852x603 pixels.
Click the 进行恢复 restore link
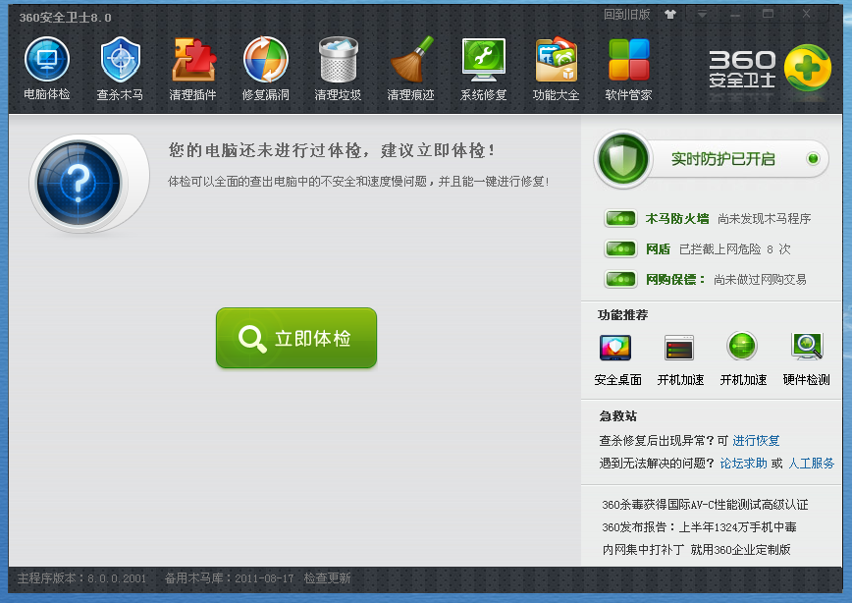[756, 440]
